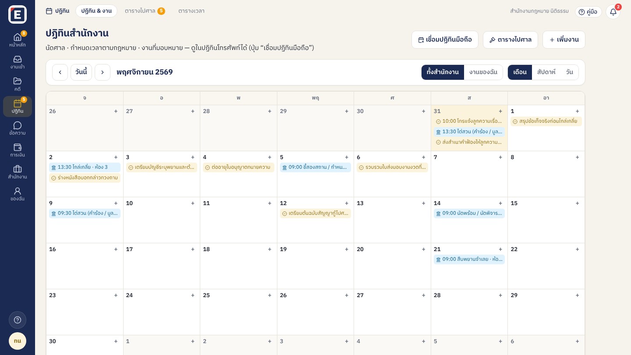Open the 09:00 สืบพยานจำเลย event
The height and width of the screenshot is (355, 631).
pyautogui.click(x=469, y=259)
